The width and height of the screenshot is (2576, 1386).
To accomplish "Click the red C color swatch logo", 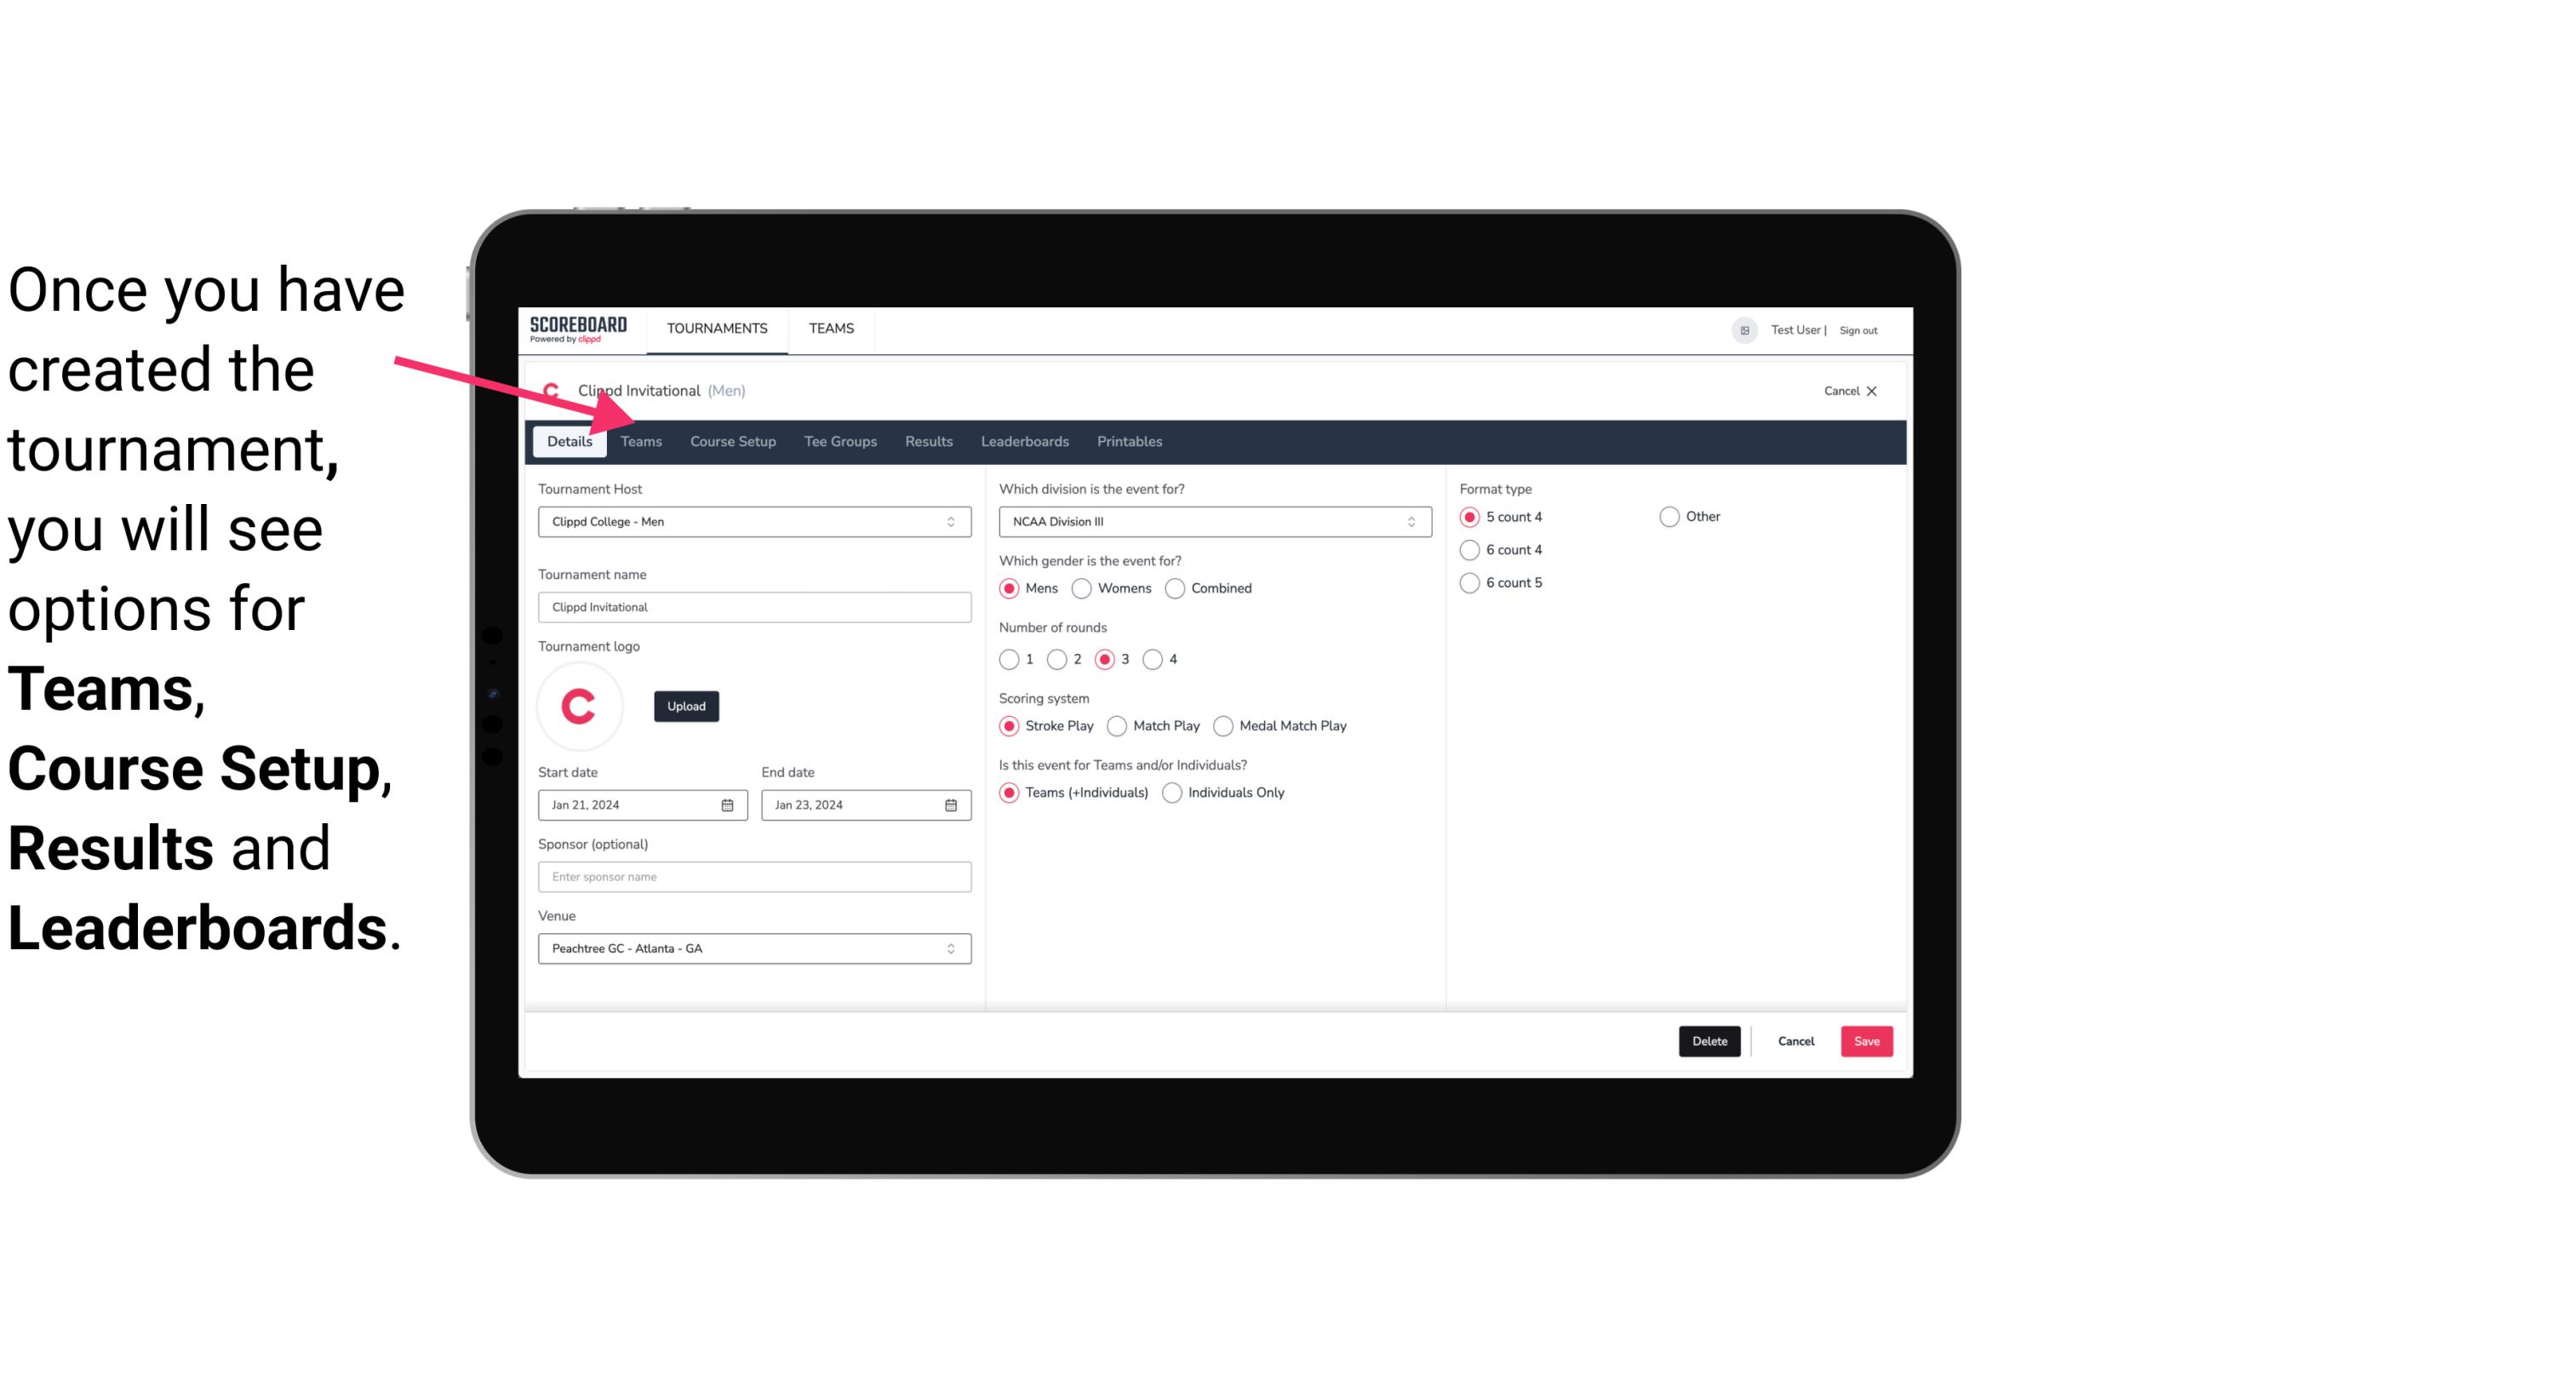I will 581,703.
